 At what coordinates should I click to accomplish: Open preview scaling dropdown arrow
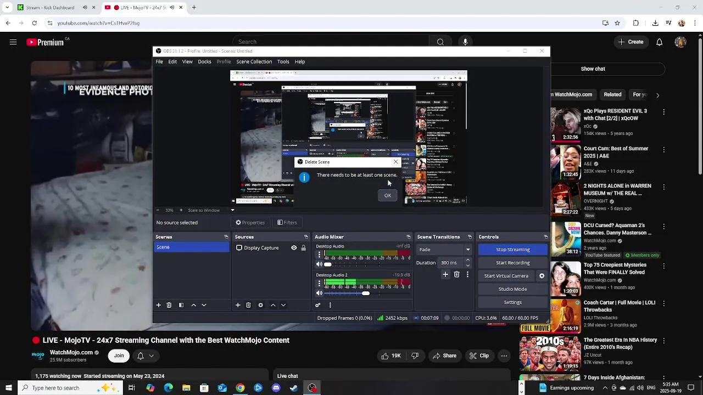click(x=232, y=210)
